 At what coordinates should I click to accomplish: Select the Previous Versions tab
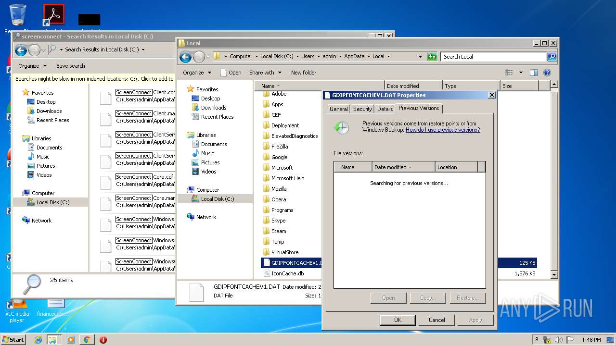click(x=419, y=108)
